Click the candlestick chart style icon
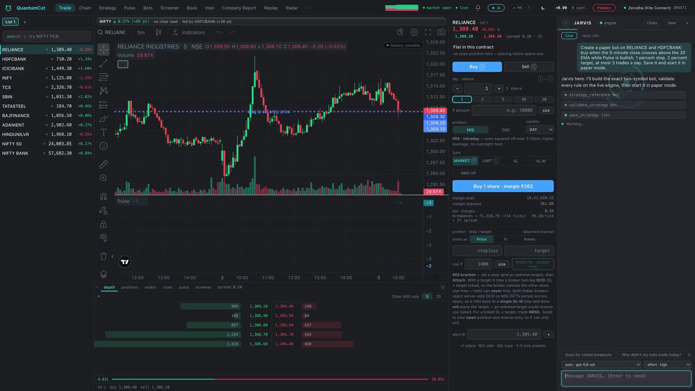The height and width of the screenshot is (391, 695). tap(158, 32)
